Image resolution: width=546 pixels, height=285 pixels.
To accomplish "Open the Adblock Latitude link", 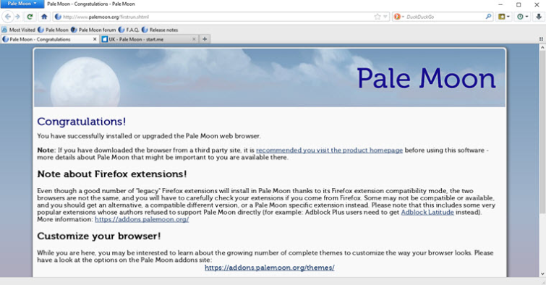I will [x=427, y=212].
